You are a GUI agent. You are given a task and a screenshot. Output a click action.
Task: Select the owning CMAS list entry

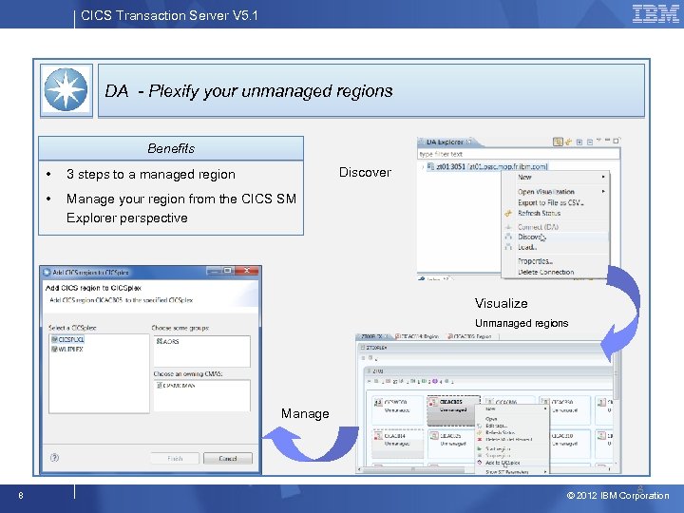pos(177,386)
